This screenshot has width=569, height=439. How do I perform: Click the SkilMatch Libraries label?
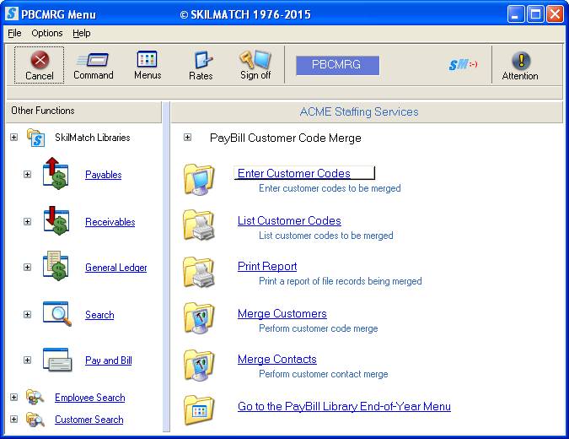pyautogui.click(x=92, y=138)
